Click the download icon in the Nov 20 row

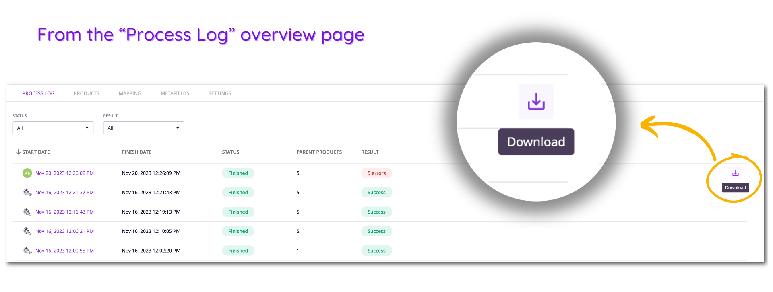[735, 173]
